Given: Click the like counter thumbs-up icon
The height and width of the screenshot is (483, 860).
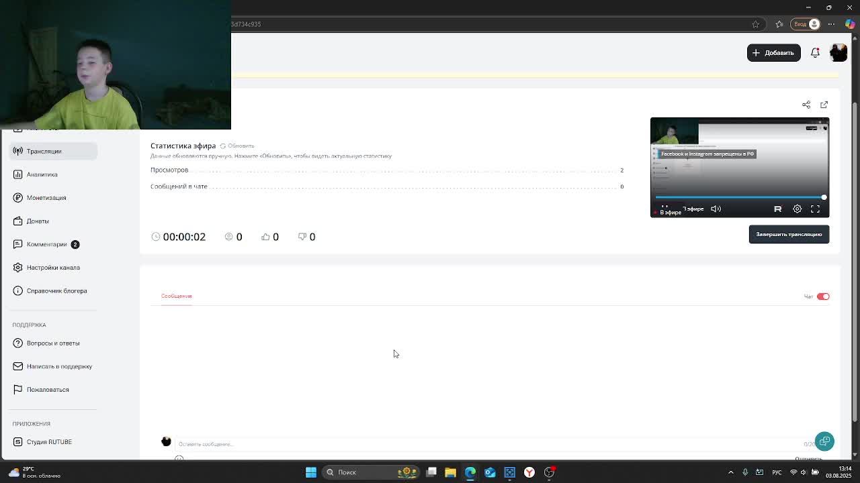Looking at the screenshot, I should click(265, 237).
